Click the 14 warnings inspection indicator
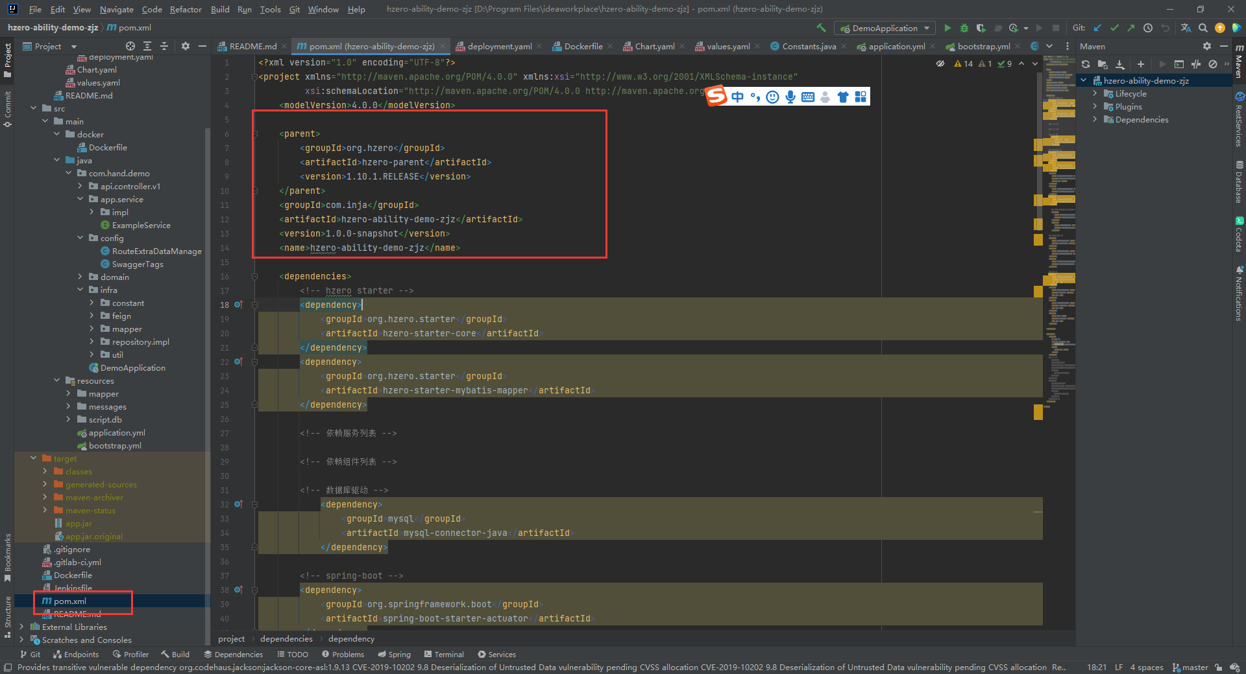1246x674 pixels. coord(964,64)
